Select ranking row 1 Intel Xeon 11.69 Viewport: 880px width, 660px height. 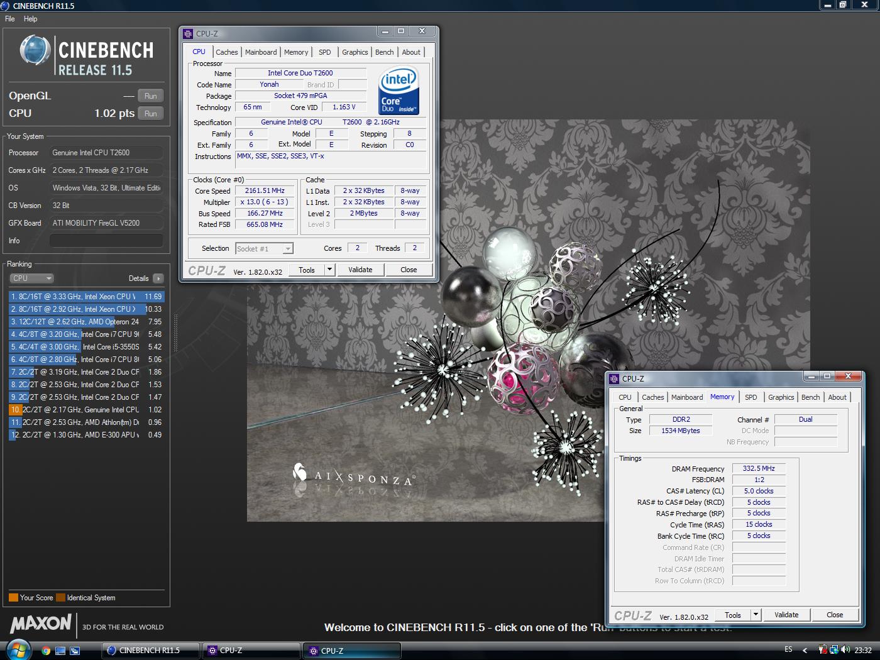[86, 296]
